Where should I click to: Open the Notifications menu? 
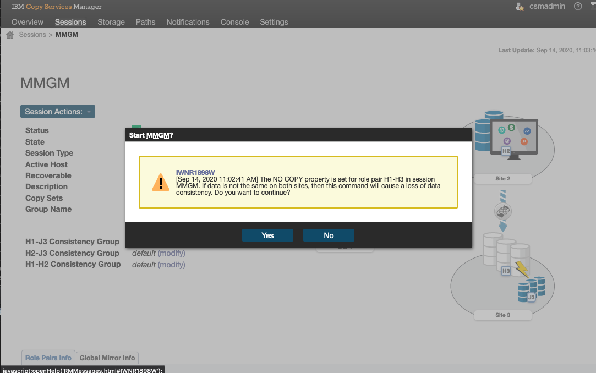(188, 22)
